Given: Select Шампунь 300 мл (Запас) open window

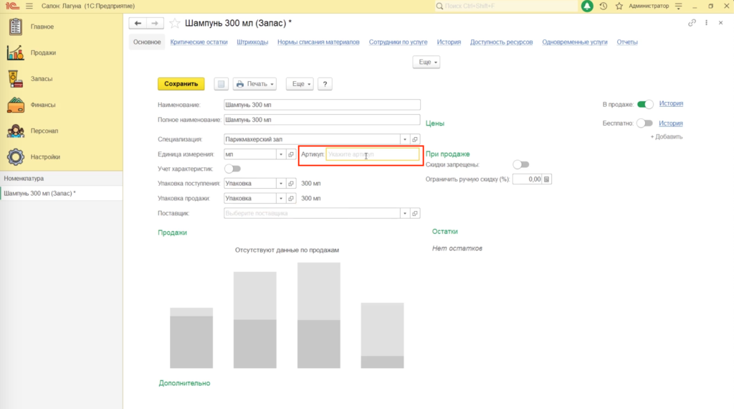Looking at the screenshot, I should pos(62,193).
